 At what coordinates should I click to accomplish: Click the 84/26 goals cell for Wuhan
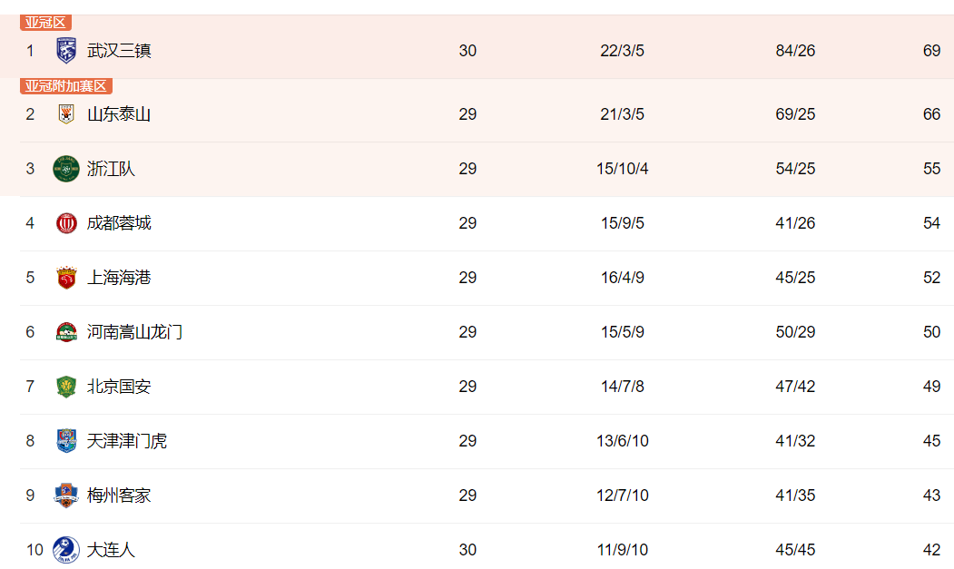pyautogui.click(x=795, y=51)
